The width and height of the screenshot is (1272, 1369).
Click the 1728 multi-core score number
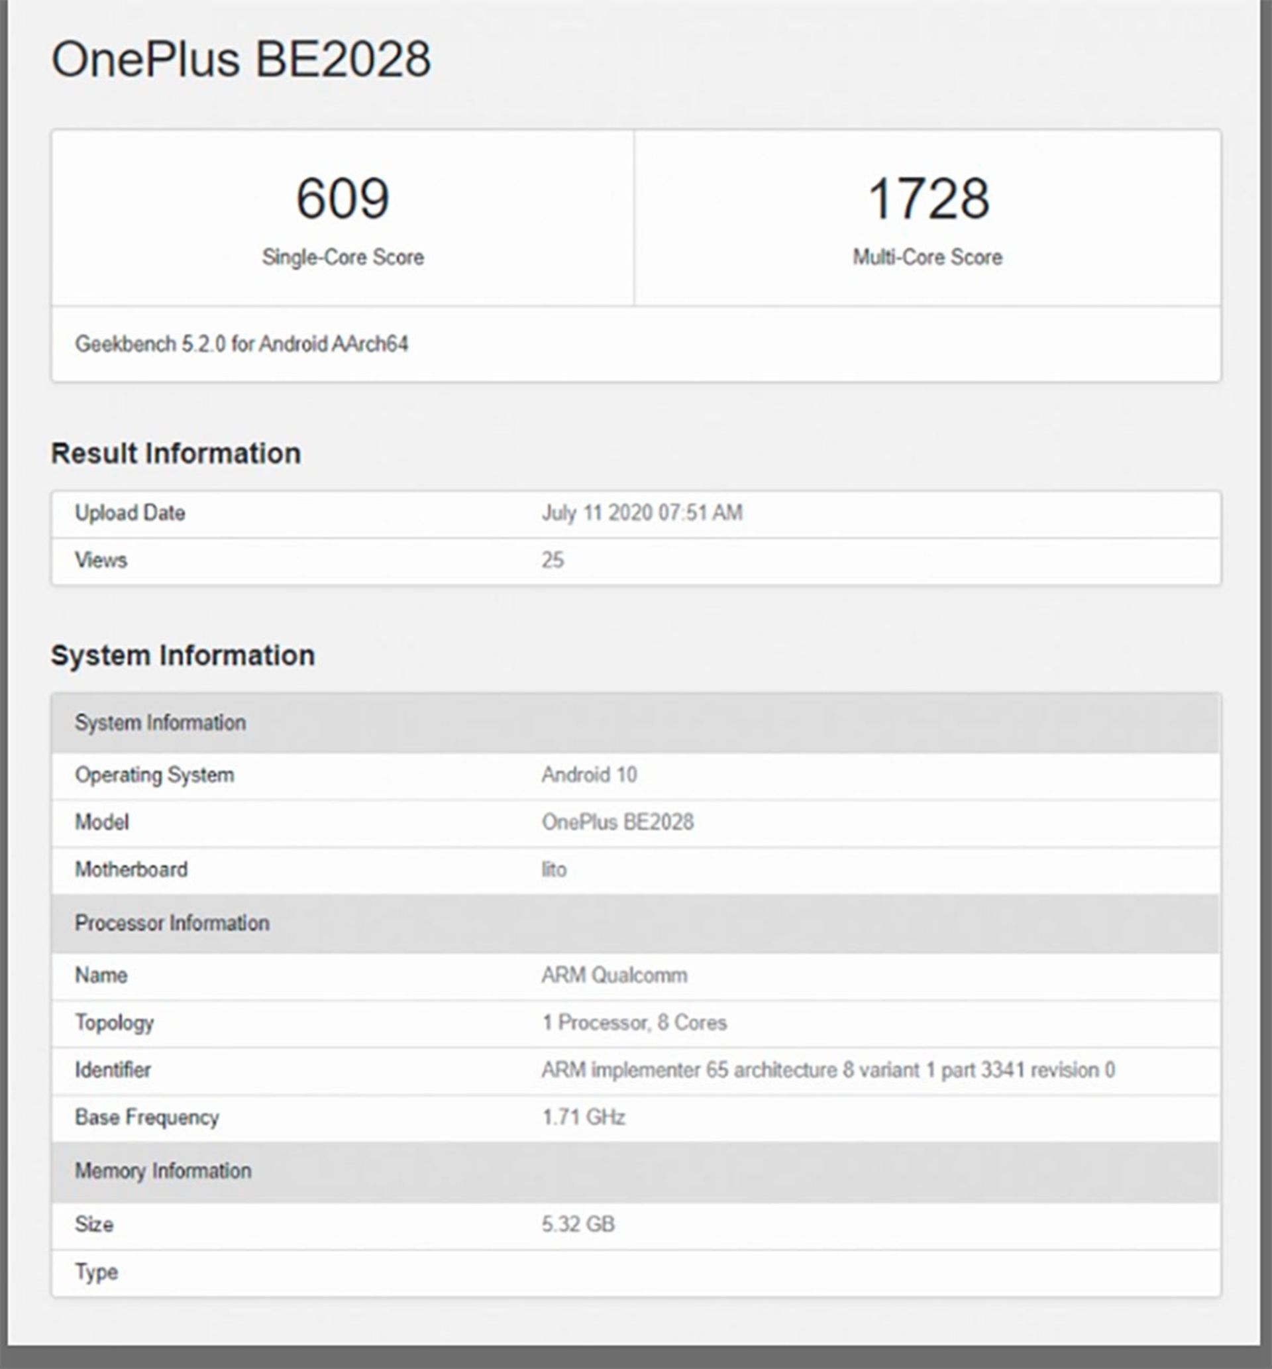tap(928, 199)
